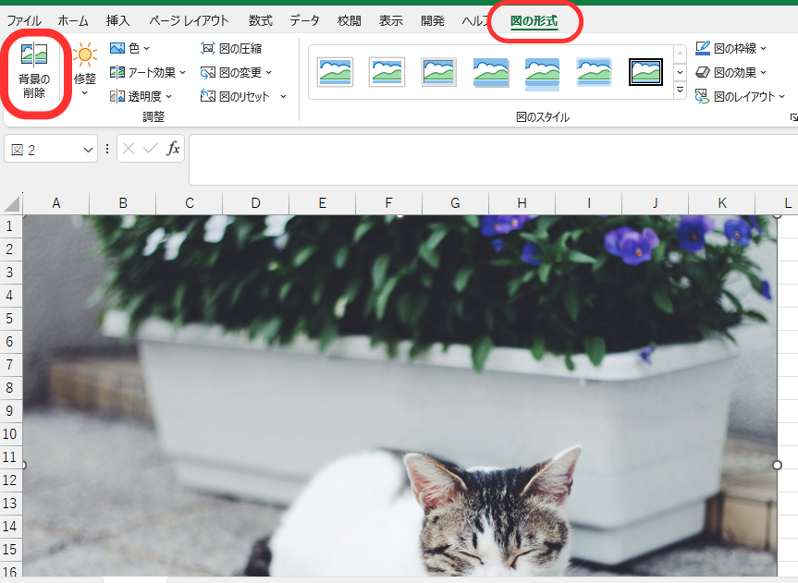Image resolution: width=798 pixels, height=583 pixels.
Task: Open the ファイル tab
Action: 24,21
